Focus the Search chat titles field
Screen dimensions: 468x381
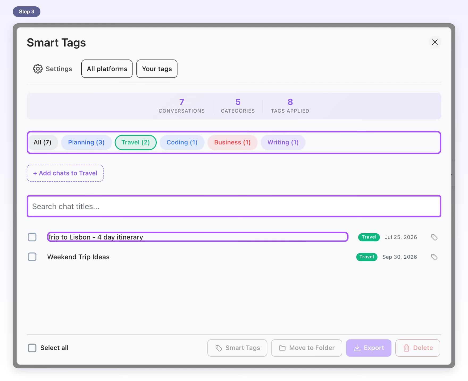point(234,206)
